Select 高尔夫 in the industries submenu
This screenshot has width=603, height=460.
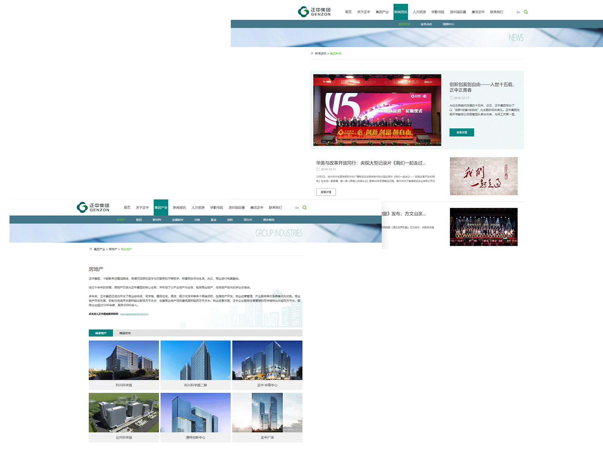[x=248, y=220]
